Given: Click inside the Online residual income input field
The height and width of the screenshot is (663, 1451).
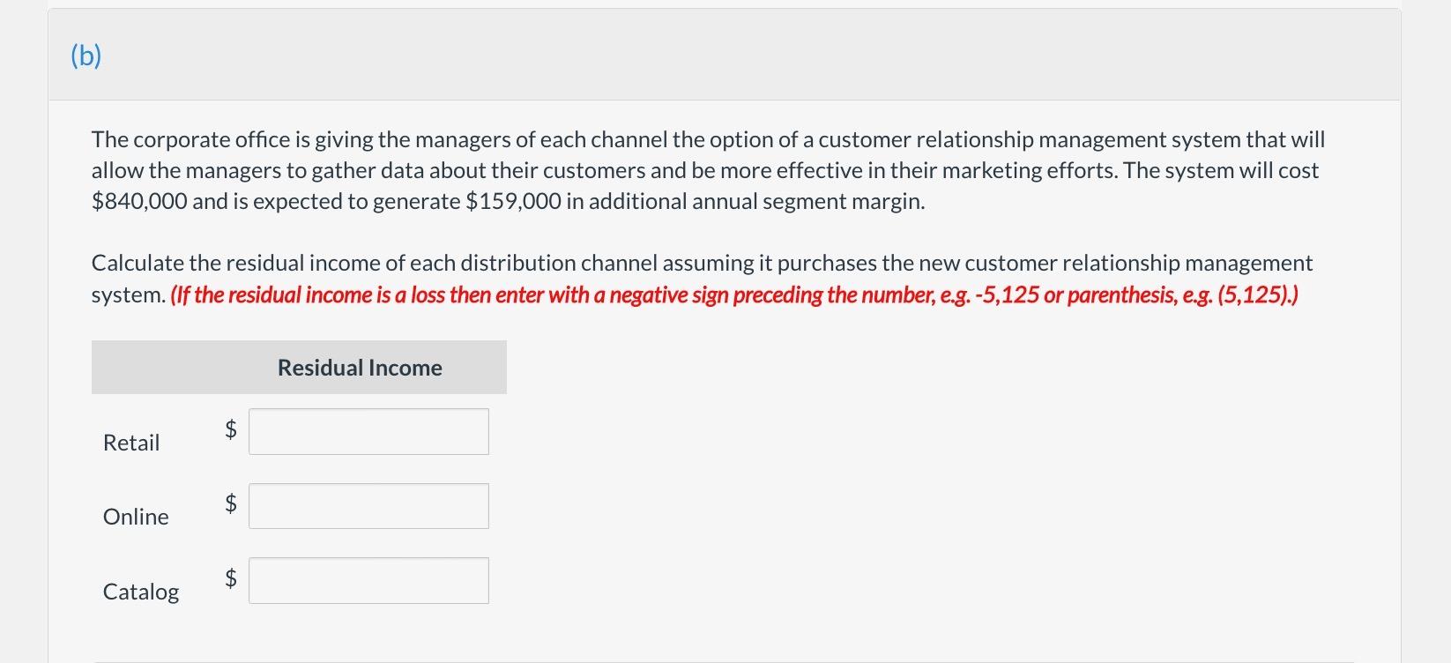Looking at the screenshot, I should point(368,505).
